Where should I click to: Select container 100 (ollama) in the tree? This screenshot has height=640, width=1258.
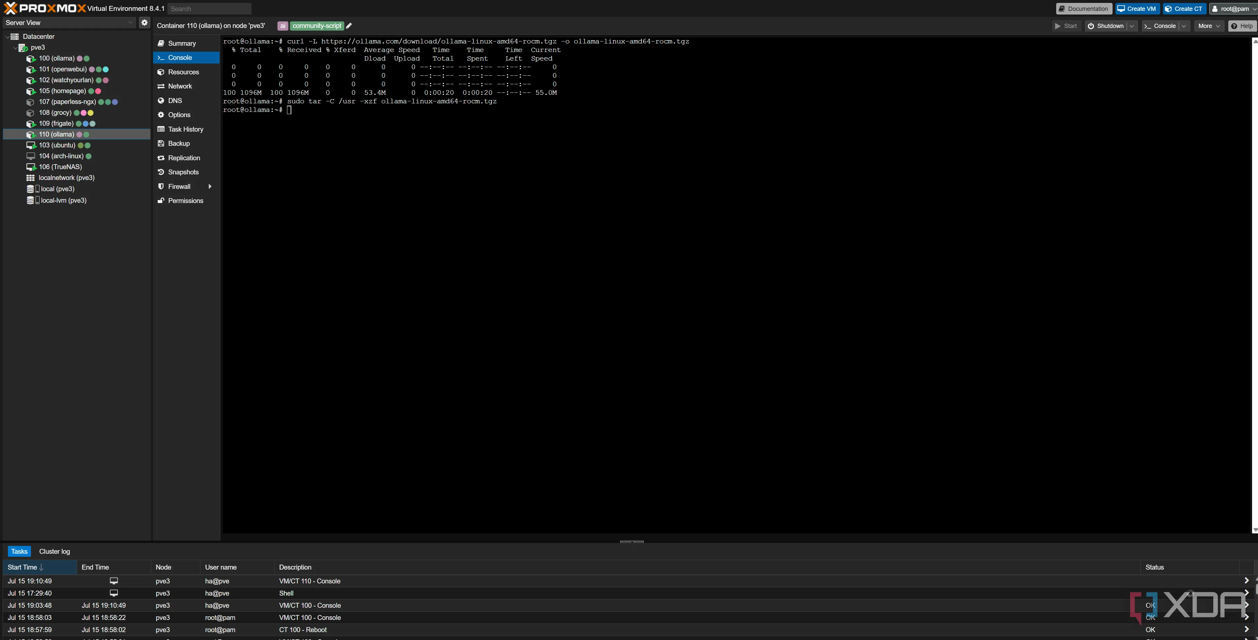tap(57, 58)
